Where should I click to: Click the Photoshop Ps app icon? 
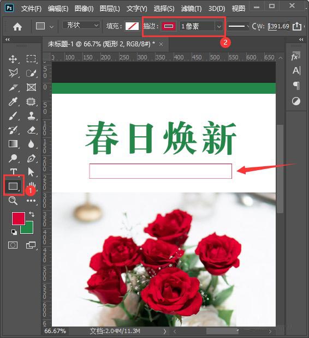click(9, 8)
